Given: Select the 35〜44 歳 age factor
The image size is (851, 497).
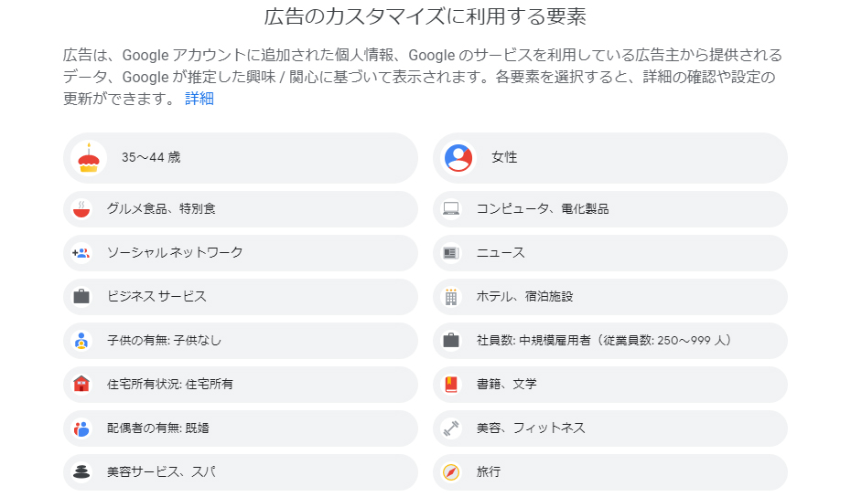Looking at the screenshot, I should tap(241, 158).
